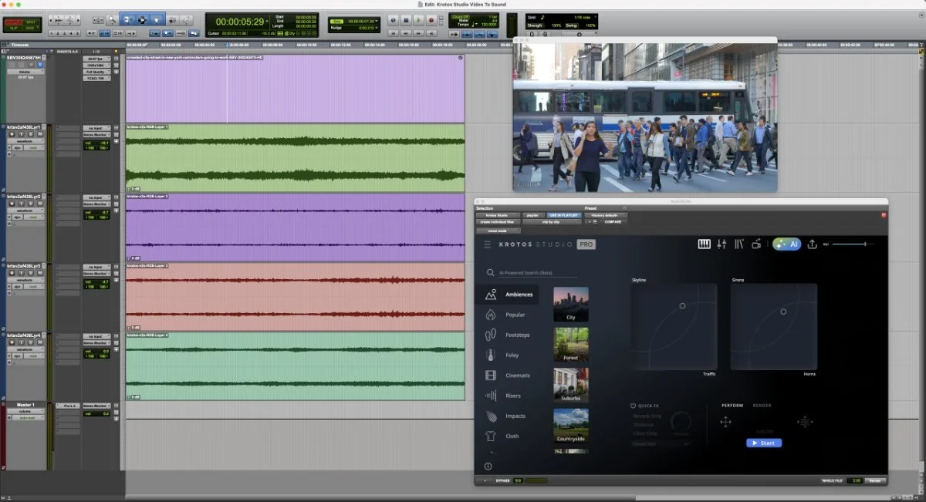Image resolution: width=926 pixels, height=502 pixels.
Task: Open the keyboard view in Krotos Studio
Action: (704, 244)
